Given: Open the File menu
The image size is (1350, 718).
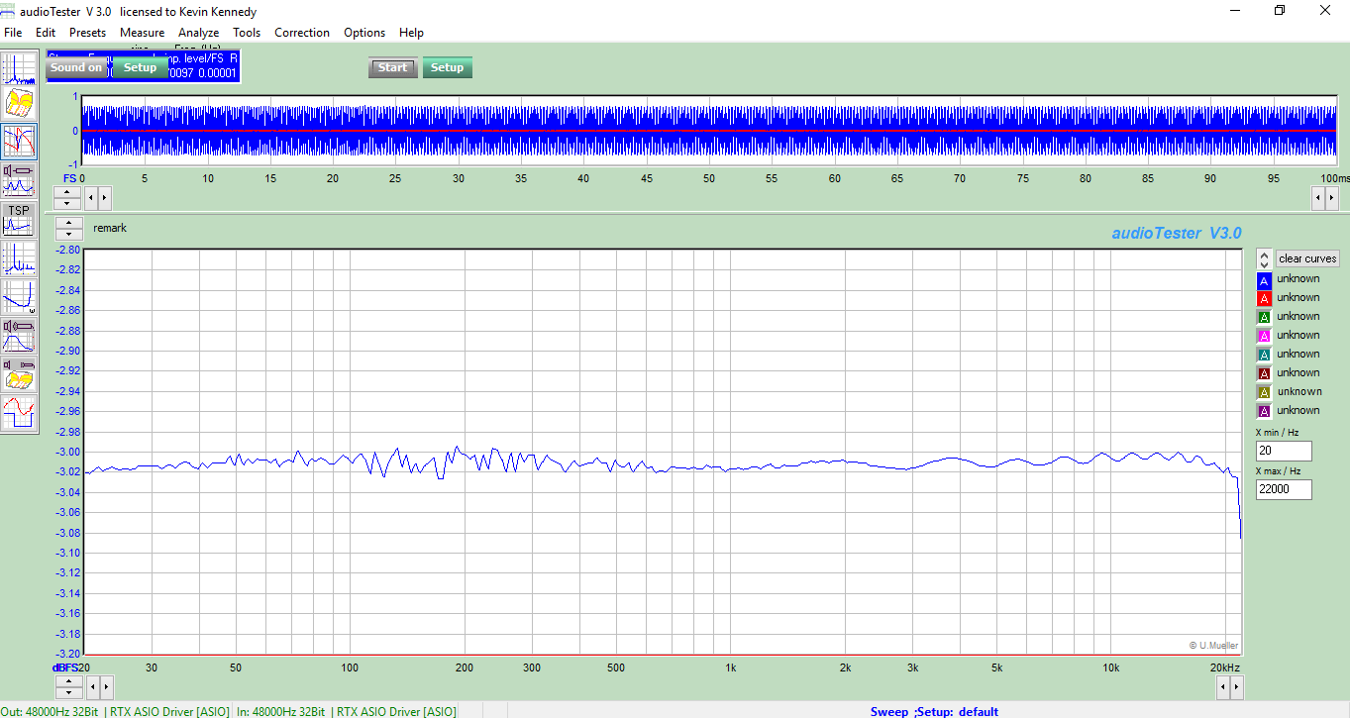Looking at the screenshot, I should 13,33.
